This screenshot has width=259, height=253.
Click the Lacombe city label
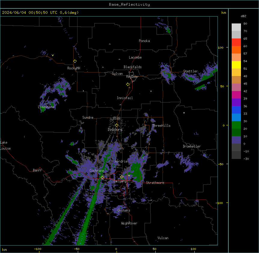click(135, 57)
